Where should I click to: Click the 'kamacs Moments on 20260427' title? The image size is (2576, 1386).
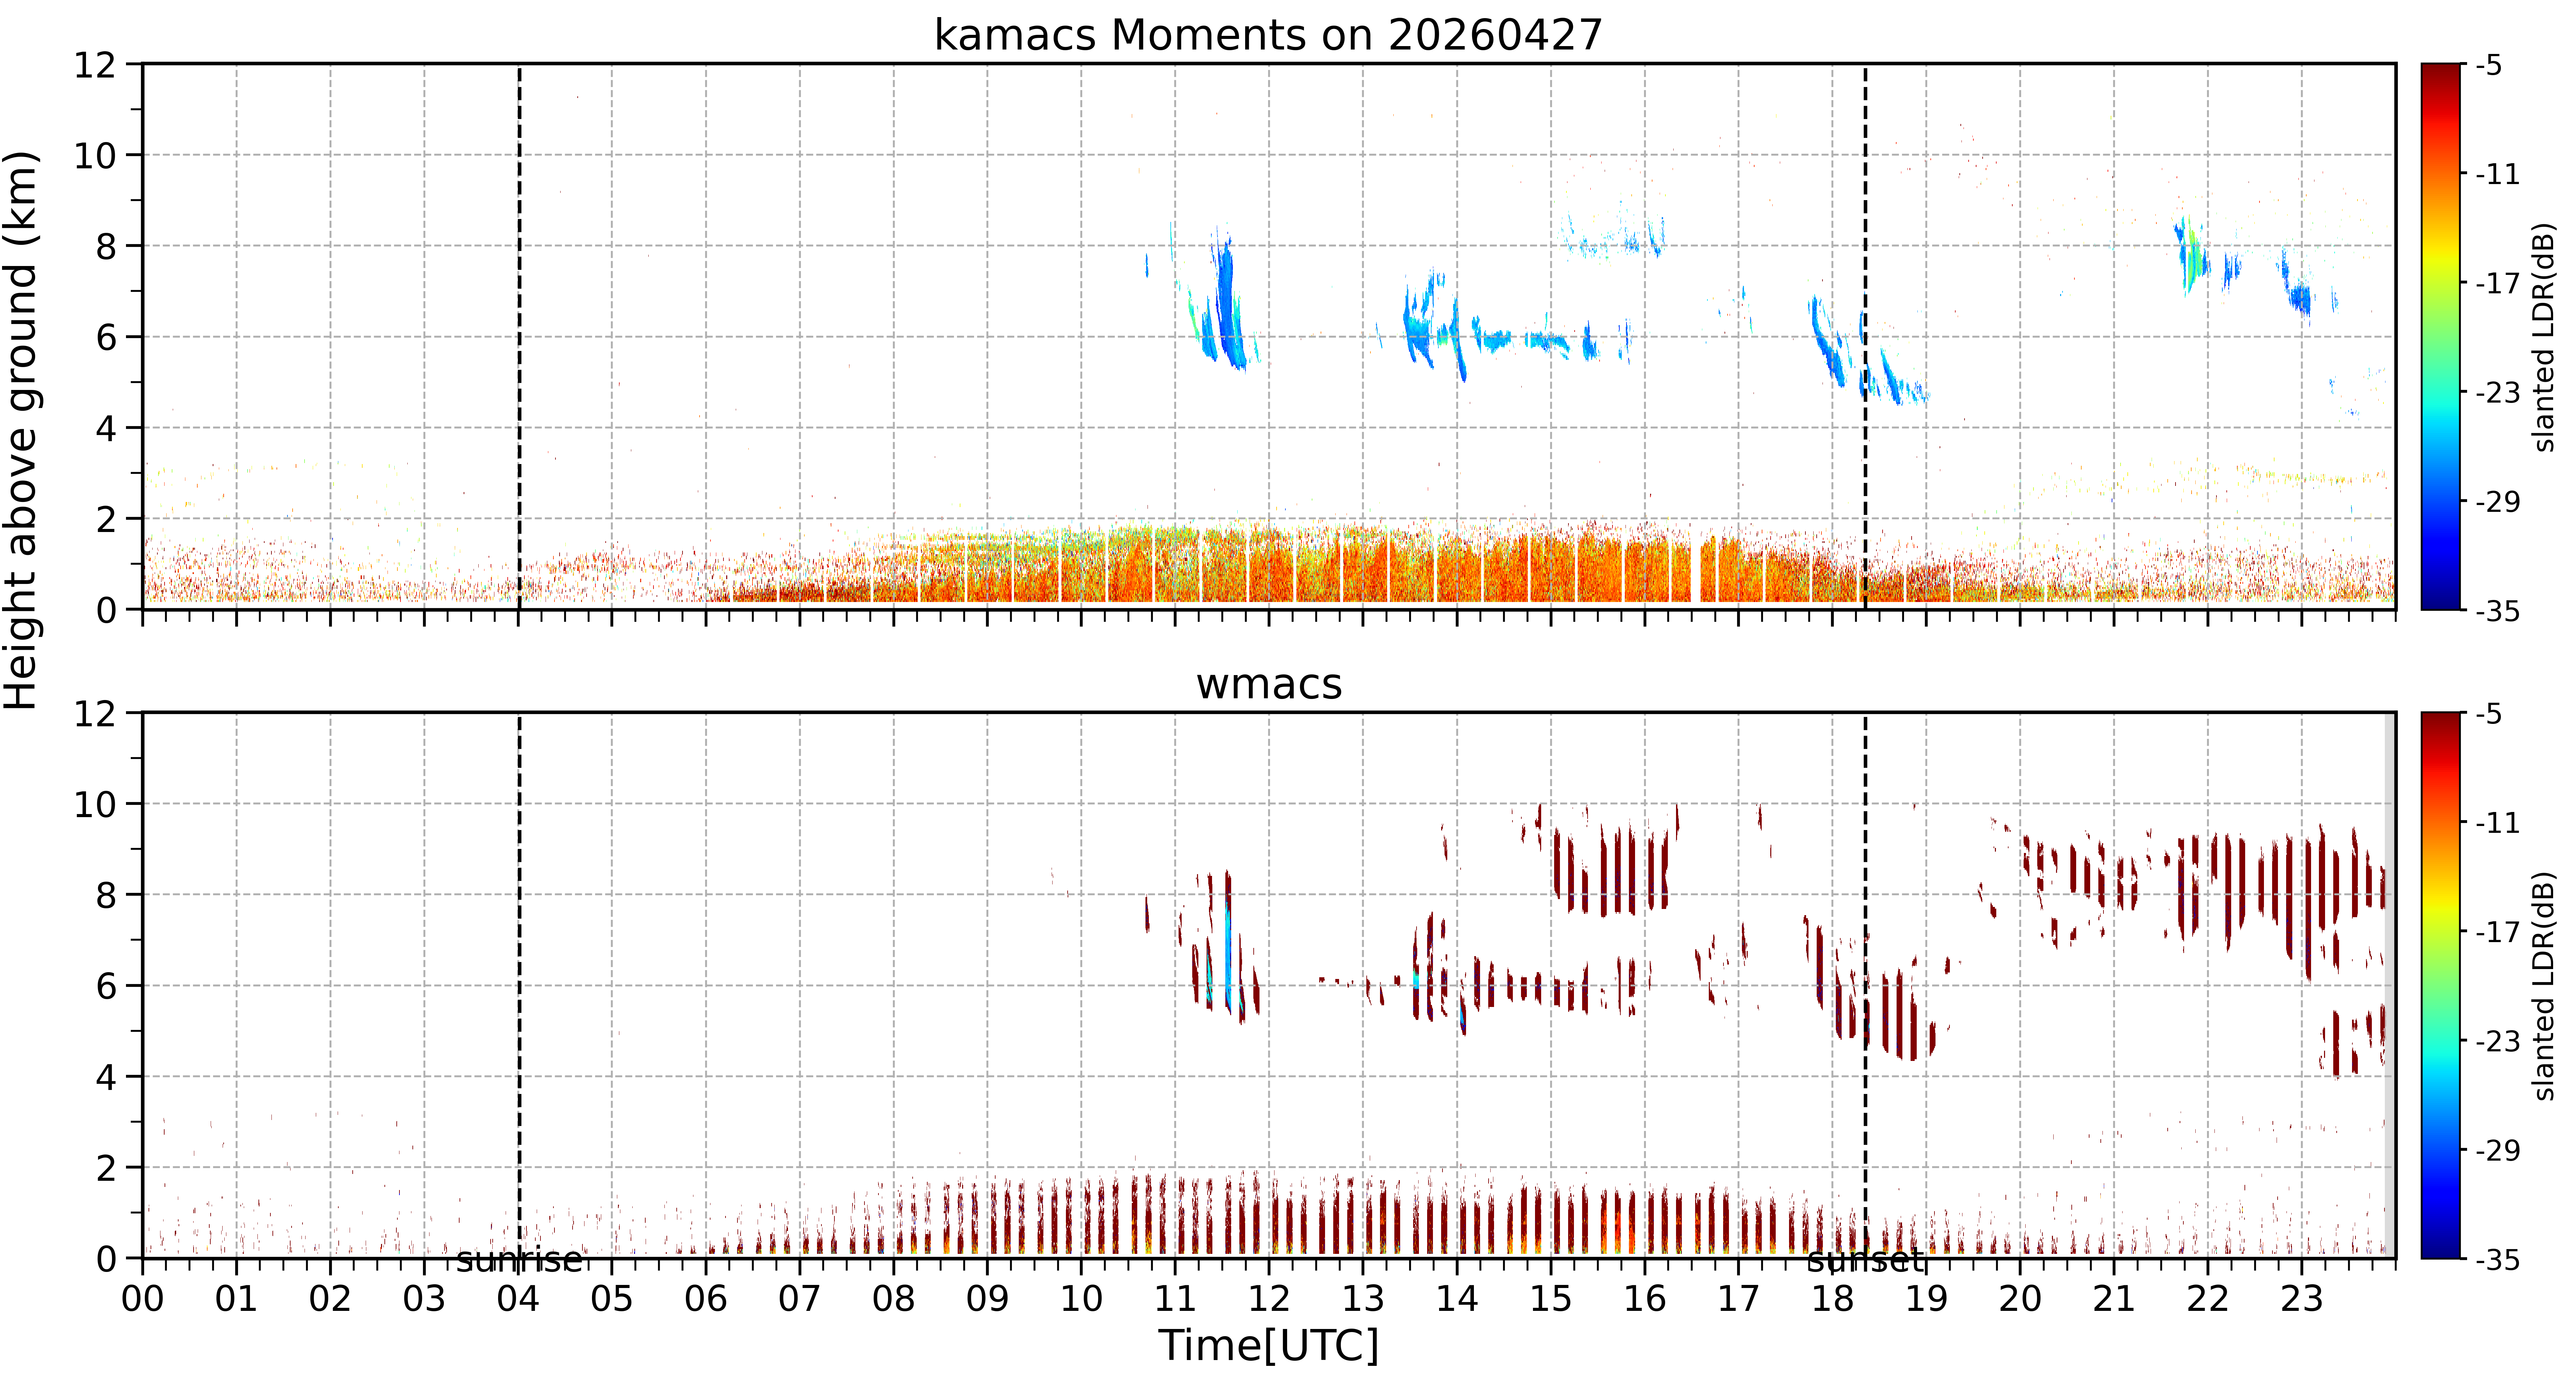click(x=1268, y=35)
